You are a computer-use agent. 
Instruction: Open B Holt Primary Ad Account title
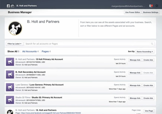click(49, 59)
